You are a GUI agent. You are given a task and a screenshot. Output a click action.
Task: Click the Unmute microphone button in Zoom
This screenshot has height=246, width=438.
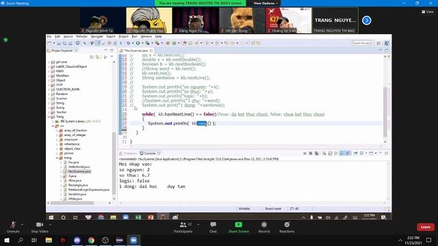pos(13,227)
